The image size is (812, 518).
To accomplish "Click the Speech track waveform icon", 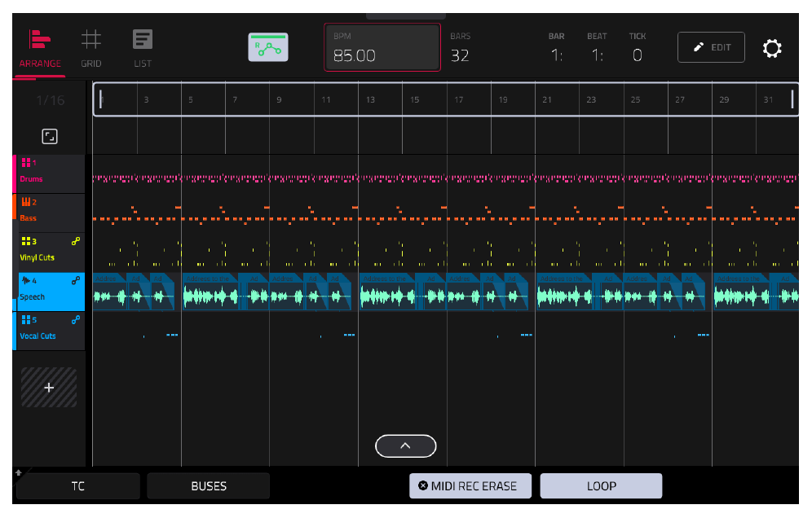I will tap(26, 280).
